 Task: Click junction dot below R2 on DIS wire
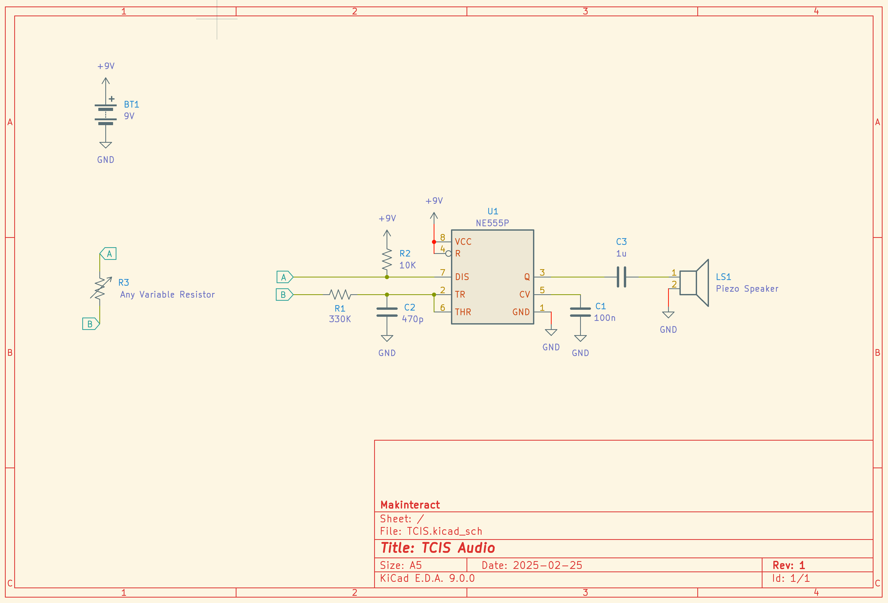coord(387,277)
